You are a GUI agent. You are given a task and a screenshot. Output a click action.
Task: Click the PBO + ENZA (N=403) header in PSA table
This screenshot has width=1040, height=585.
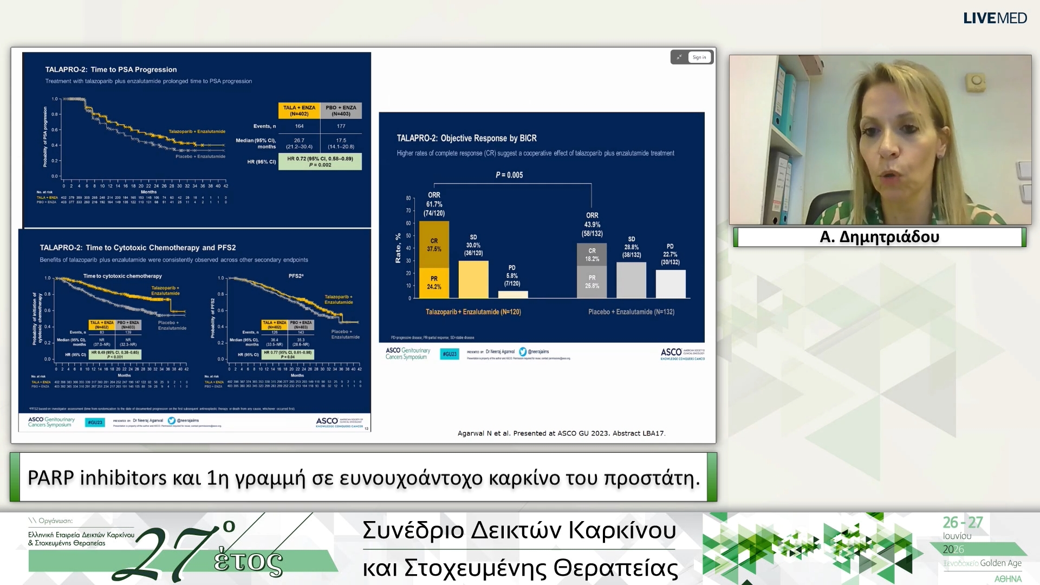(341, 110)
